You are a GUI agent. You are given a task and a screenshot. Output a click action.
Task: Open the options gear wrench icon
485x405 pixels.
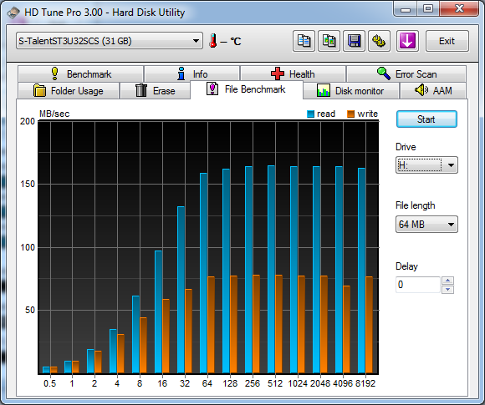pyautogui.click(x=379, y=41)
